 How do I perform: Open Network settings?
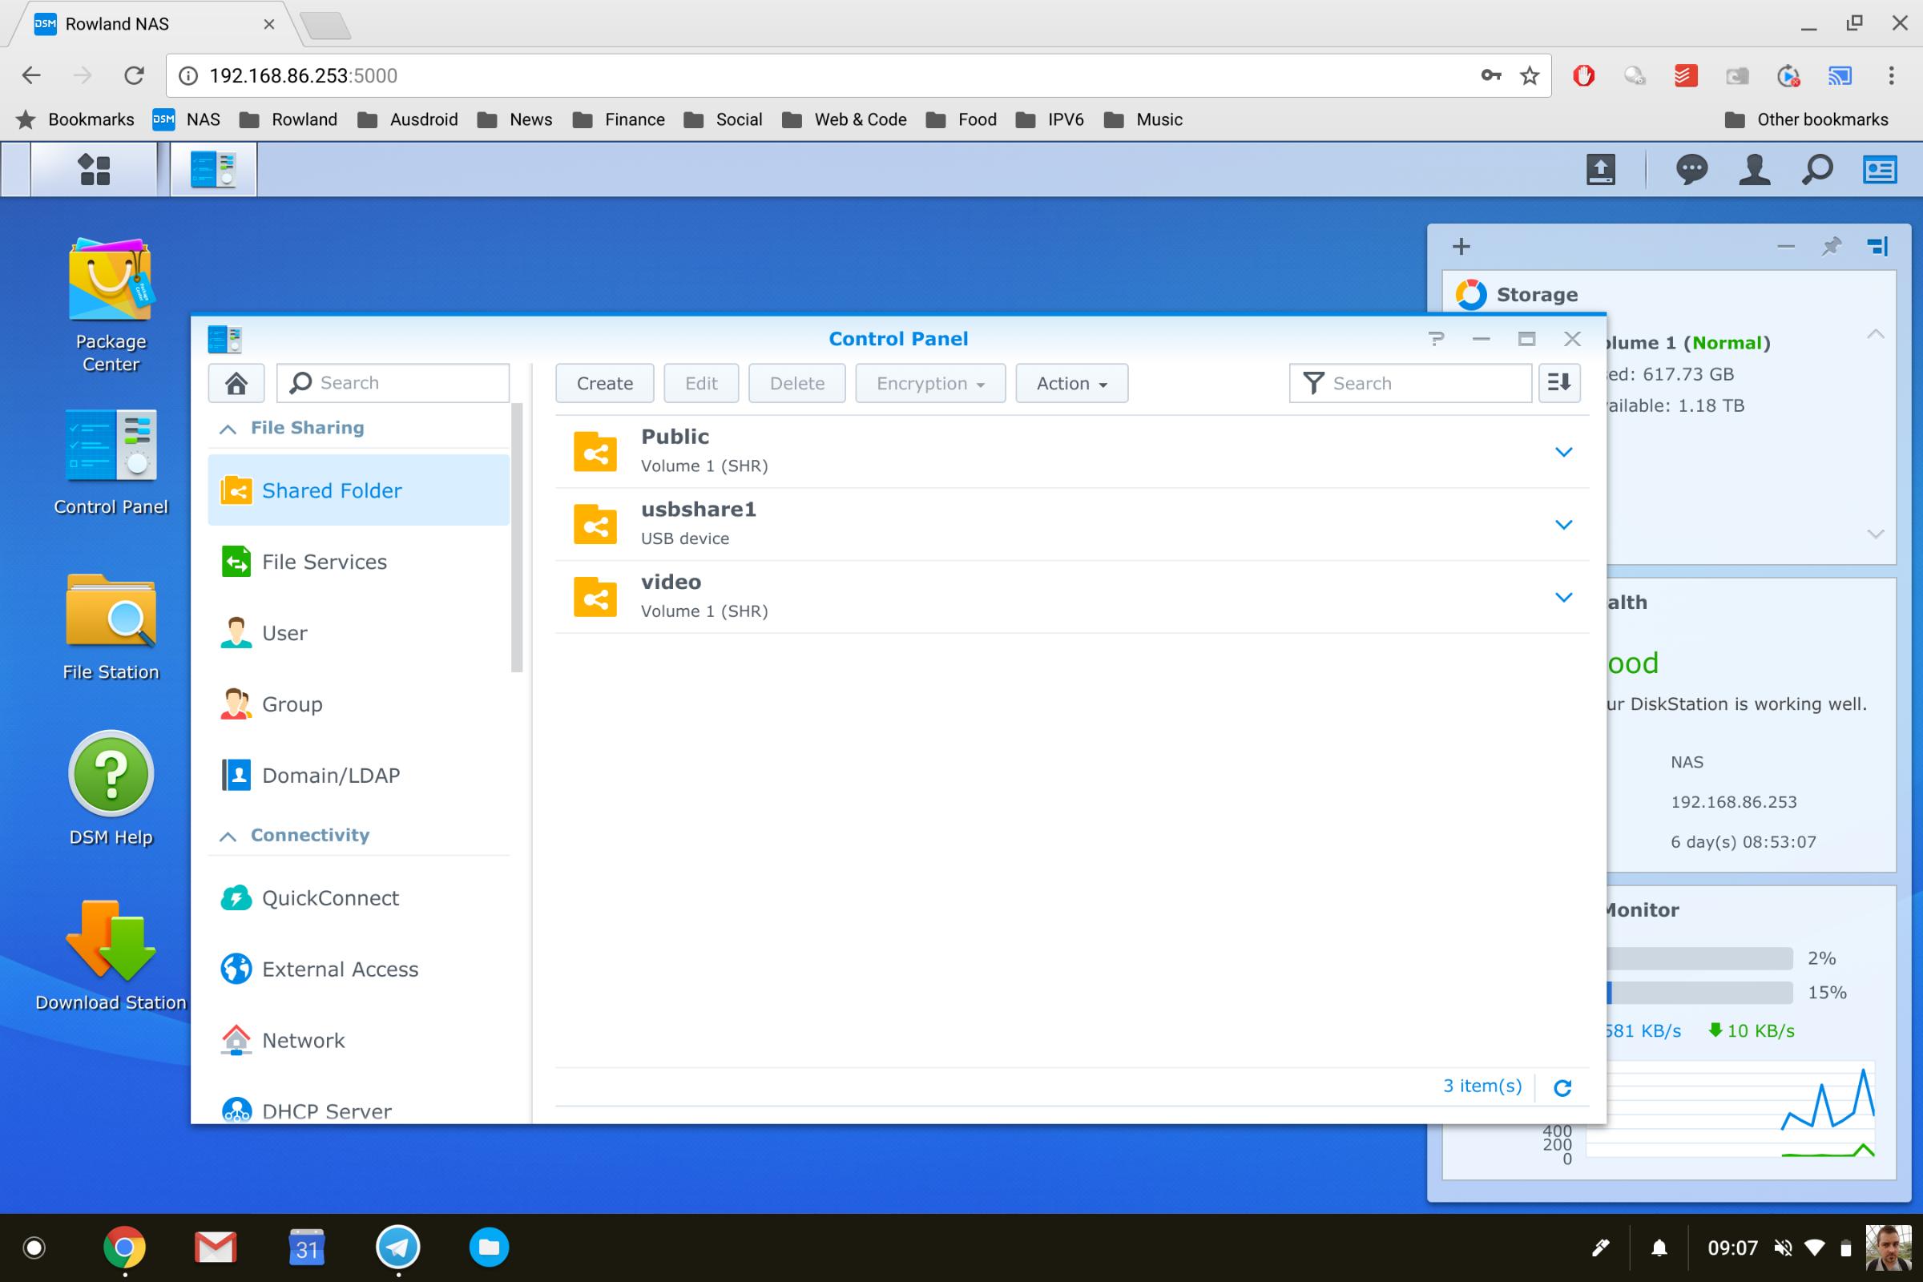[358, 1040]
